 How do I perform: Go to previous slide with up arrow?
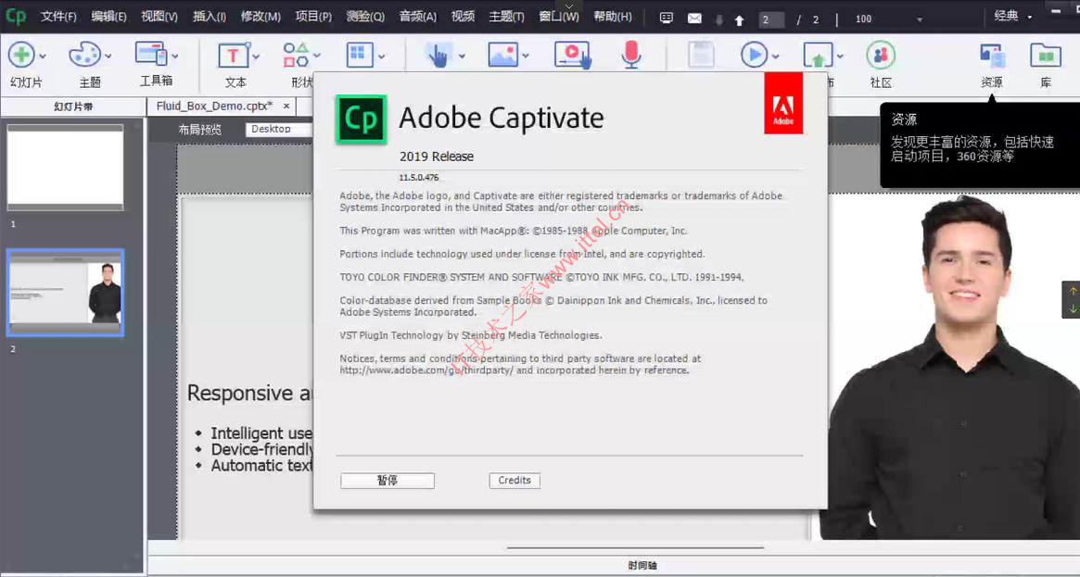point(740,20)
